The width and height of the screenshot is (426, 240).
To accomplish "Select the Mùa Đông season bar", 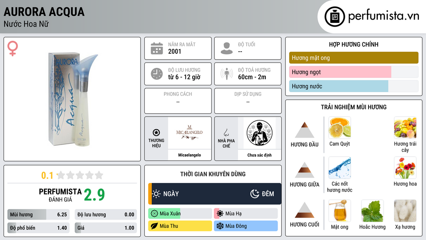I will (x=246, y=226).
